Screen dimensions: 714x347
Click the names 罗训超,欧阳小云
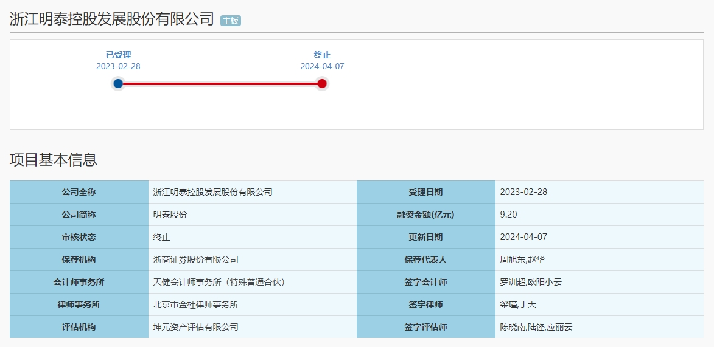click(x=531, y=282)
